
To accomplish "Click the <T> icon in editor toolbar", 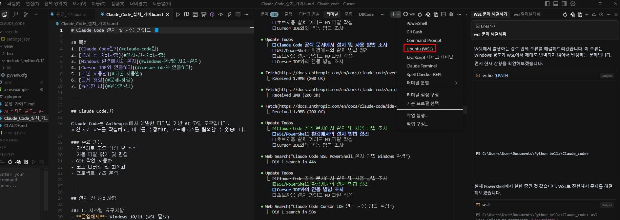I will (221, 14).
